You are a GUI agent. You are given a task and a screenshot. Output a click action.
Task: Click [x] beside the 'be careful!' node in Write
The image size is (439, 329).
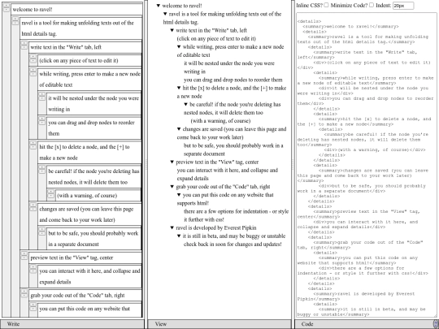pyautogui.click(x=42, y=167)
